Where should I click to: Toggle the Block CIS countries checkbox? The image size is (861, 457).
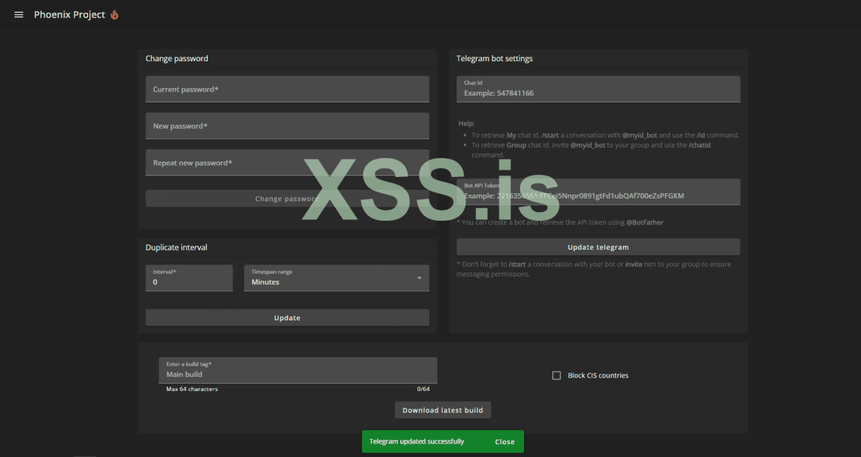tap(556, 376)
